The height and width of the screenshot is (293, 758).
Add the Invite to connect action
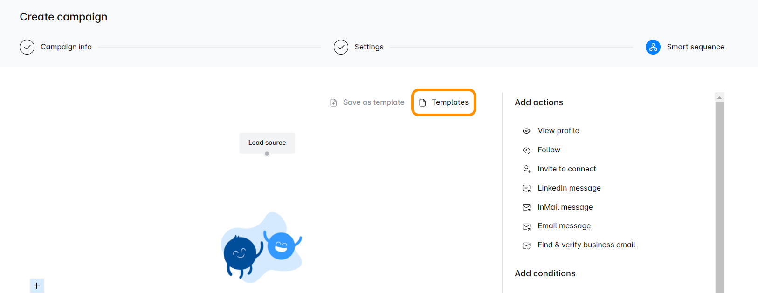tap(566, 169)
